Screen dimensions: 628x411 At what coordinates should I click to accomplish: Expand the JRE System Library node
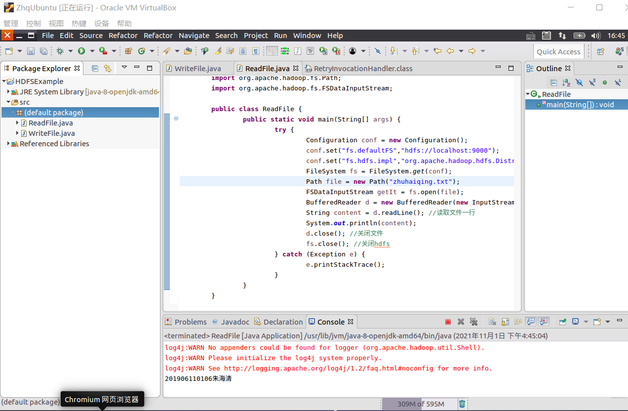(8, 92)
